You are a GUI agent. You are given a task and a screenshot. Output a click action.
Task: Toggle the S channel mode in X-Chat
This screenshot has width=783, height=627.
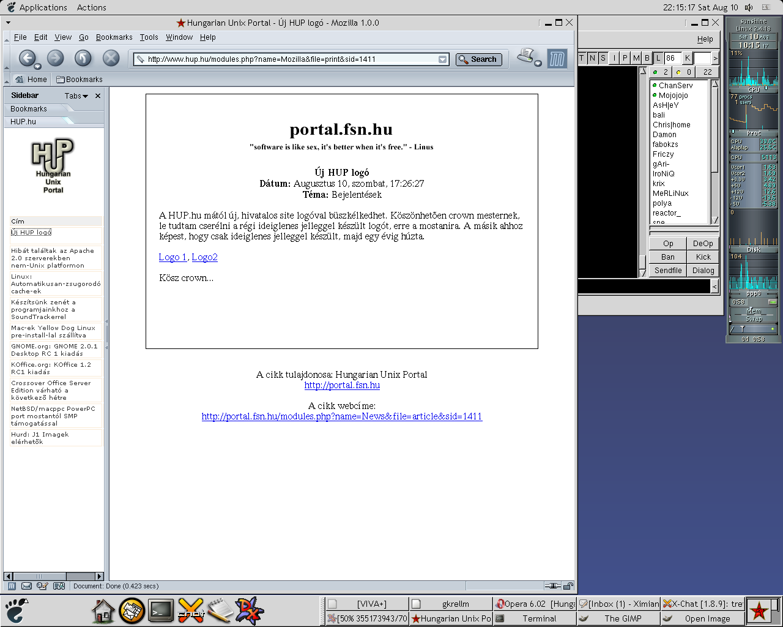tap(603, 58)
